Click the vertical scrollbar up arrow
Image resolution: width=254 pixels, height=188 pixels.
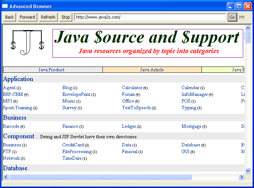(248, 28)
